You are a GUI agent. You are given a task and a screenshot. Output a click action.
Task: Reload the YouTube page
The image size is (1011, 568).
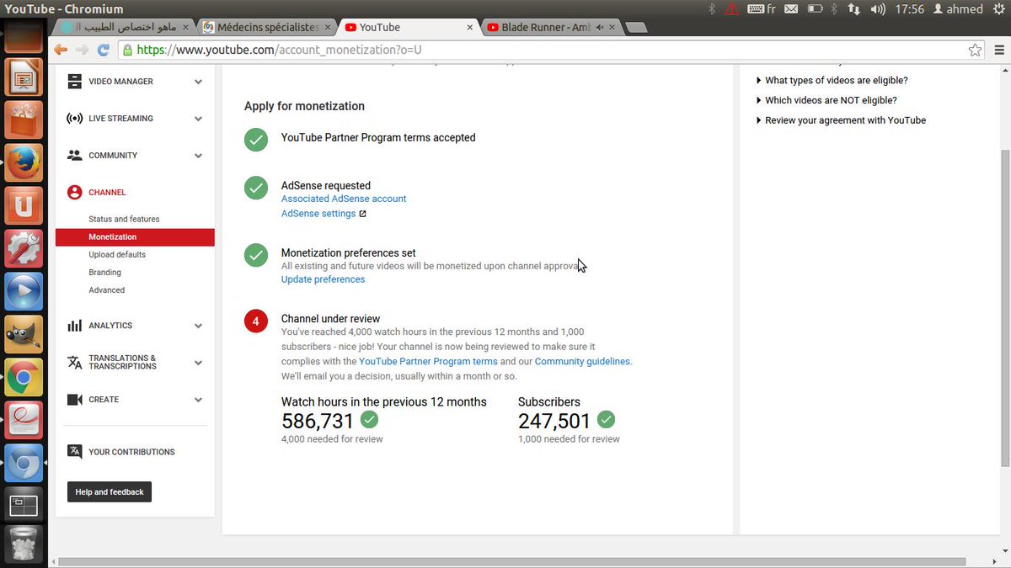[104, 50]
